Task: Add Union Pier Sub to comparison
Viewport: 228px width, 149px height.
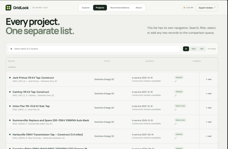Action: [x=209, y=108]
